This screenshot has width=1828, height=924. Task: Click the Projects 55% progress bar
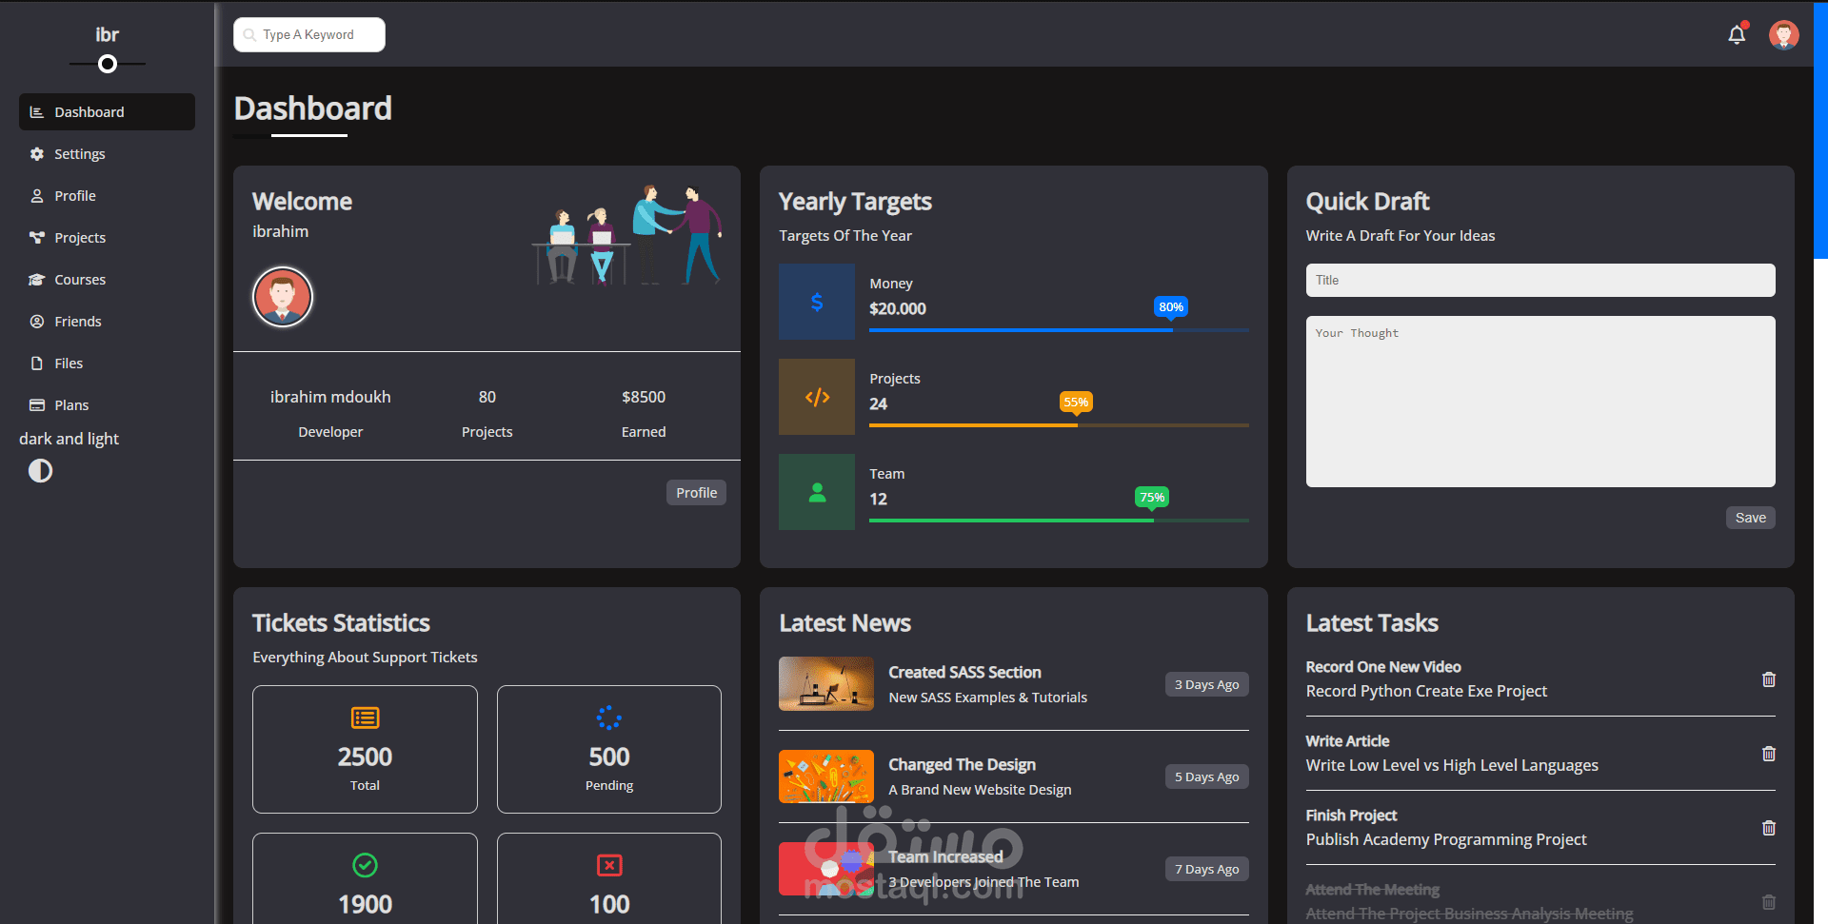click(1059, 425)
